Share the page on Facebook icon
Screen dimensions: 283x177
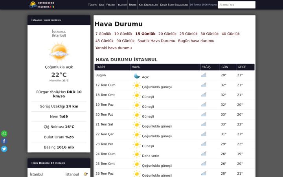[x=4, y=141]
